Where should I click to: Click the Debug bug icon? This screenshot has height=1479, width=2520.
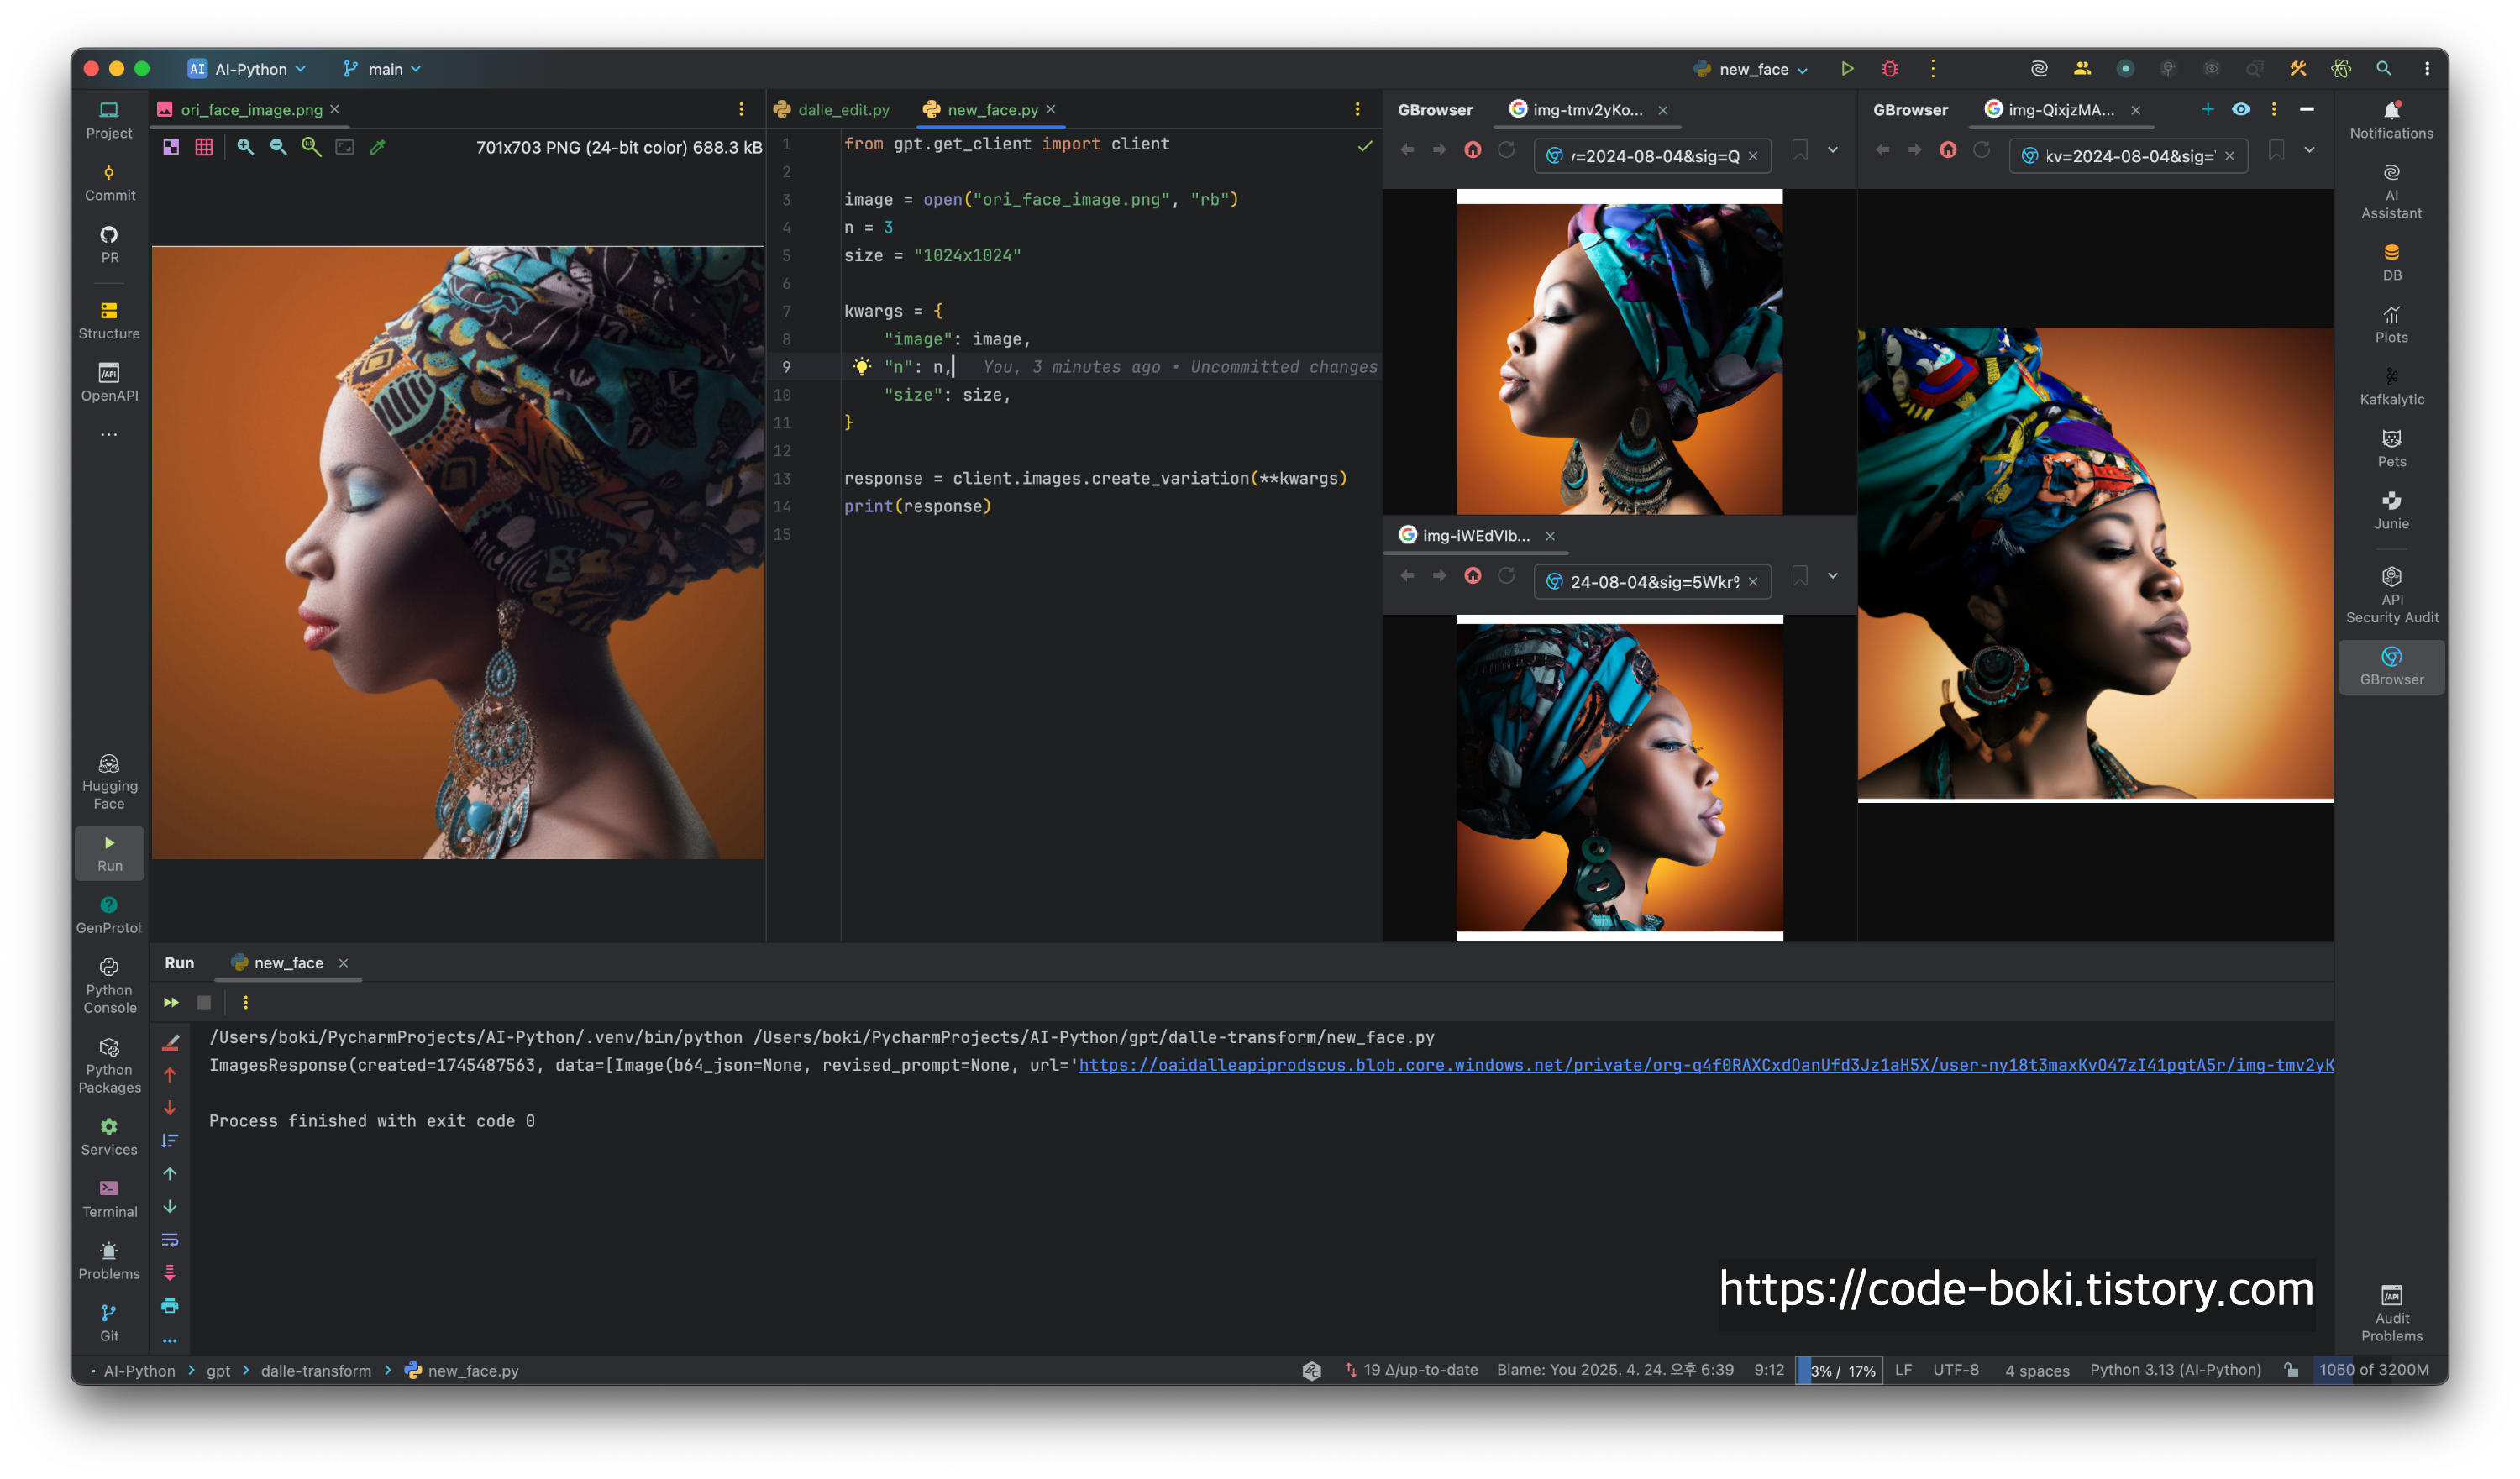pos(1889,69)
